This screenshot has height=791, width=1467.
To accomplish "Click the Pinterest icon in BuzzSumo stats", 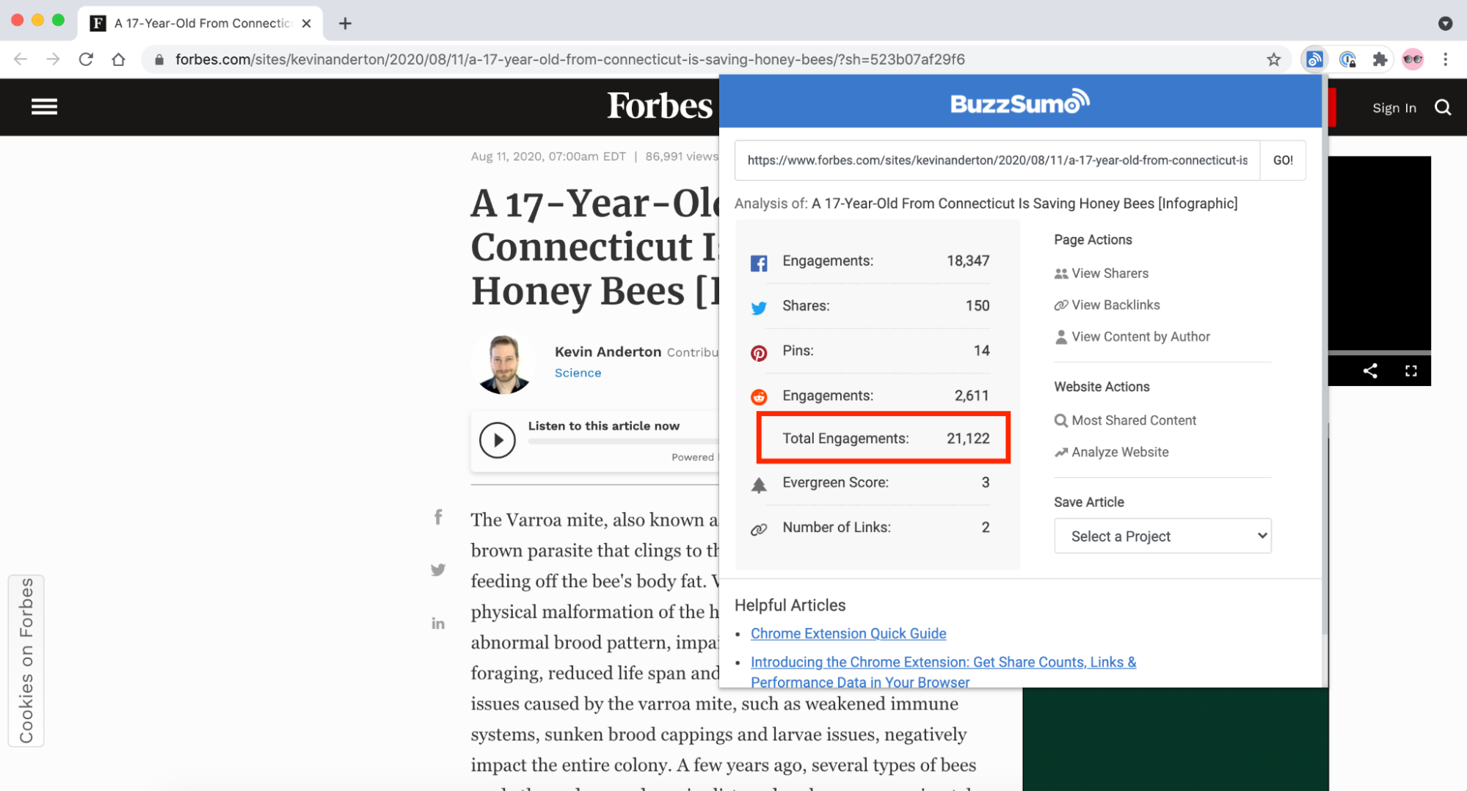I will (759, 353).
